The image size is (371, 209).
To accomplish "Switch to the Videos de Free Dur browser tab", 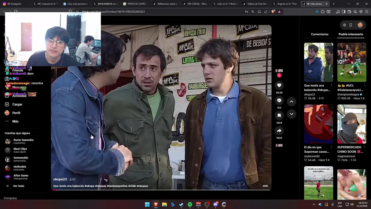I will point(255,4).
